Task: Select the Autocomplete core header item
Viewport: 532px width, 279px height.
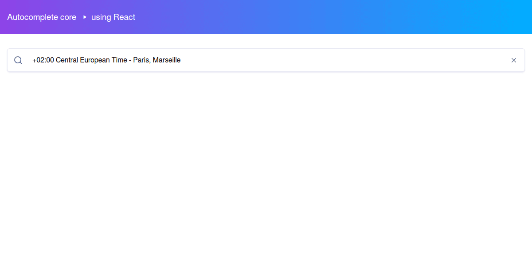Action: coord(42,17)
